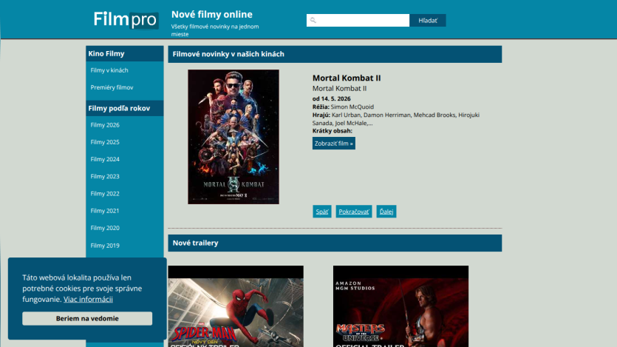
Task: Click the Späť slider button
Action: pos(322,212)
